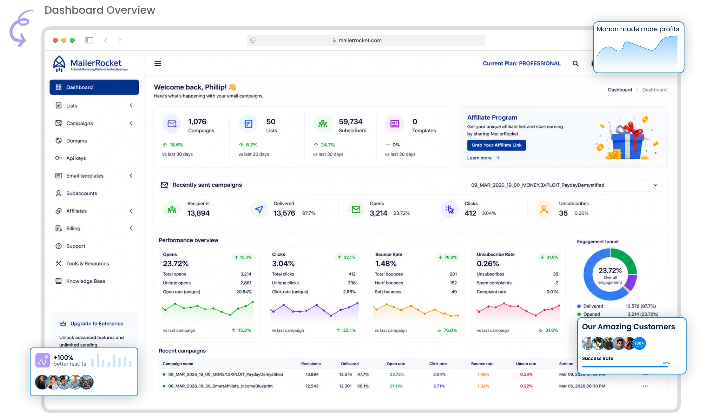This screenshot has width=702, height=413.
Task: Go back with browser back arrow
Action: click(x=106, y=40)
